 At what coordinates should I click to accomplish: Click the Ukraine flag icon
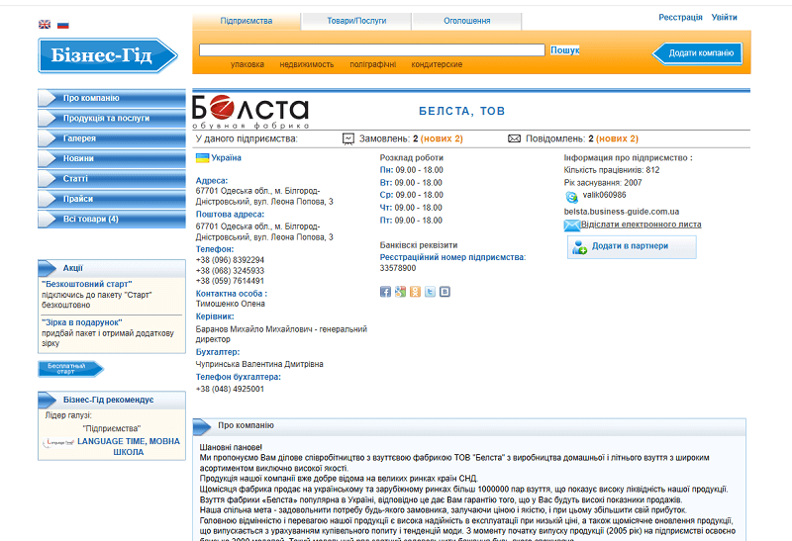point(202,158)
